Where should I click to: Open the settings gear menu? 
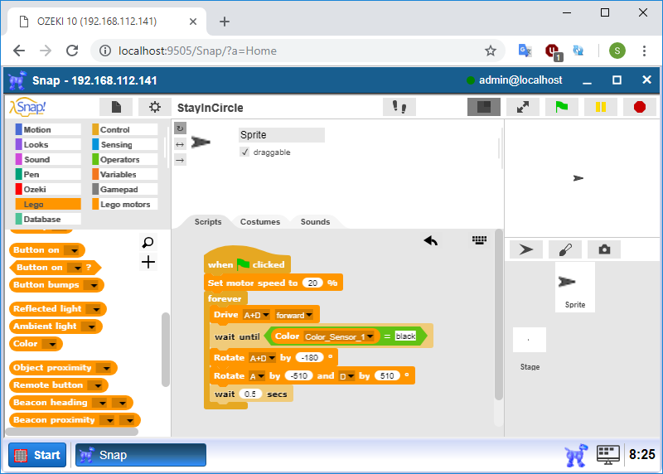pyautogui.click(x=155, y=107)
